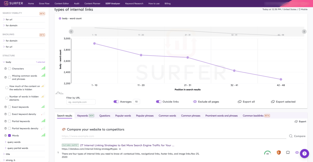Turn off the Averages toggle
This screenshot has width=313, height=162.
116,102
